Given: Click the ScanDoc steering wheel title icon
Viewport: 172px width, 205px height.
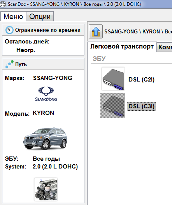Looking at the screenshot, I should point(3,4).
